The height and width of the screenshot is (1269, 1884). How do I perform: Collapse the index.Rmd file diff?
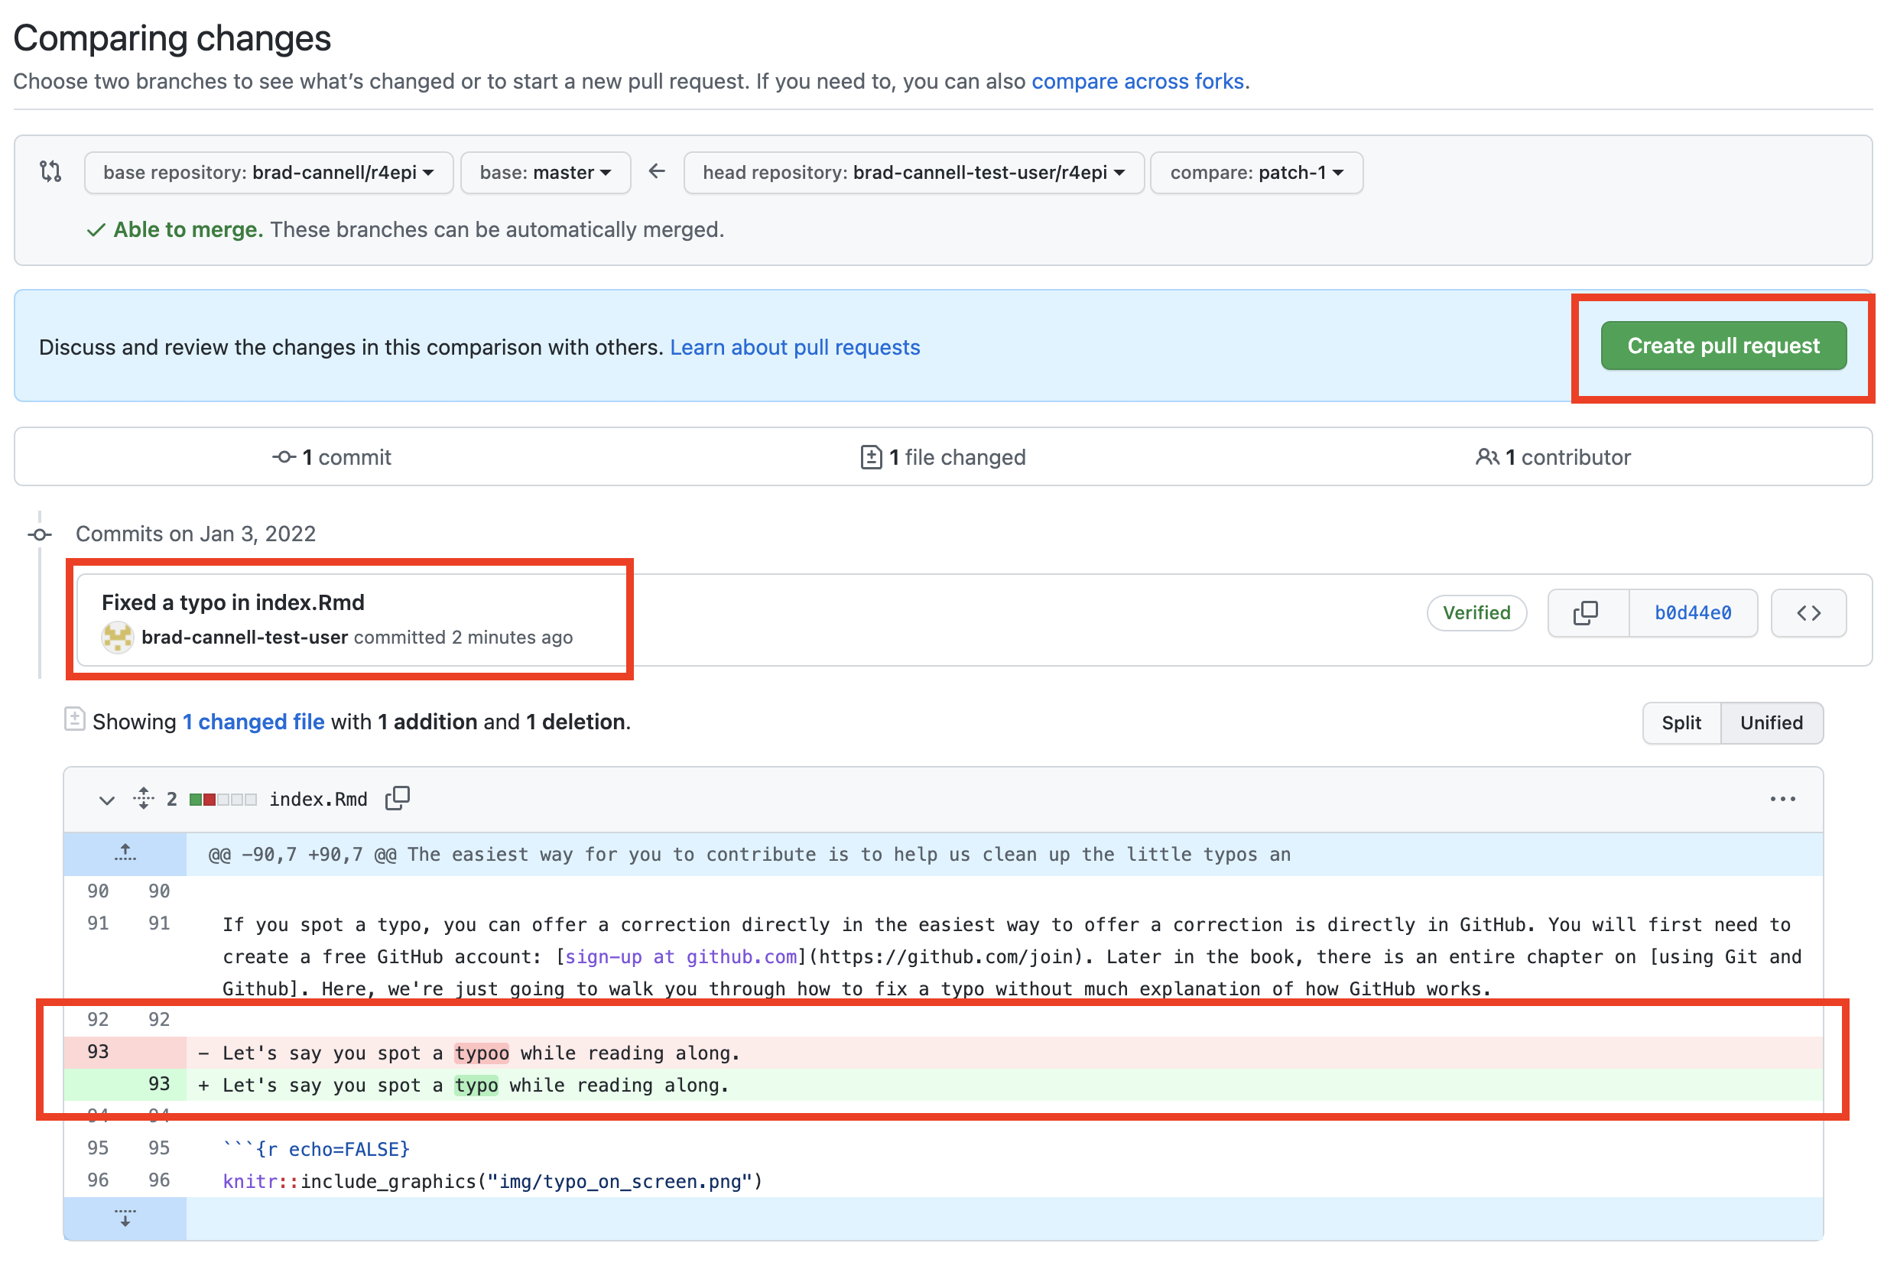(x=106, y=800)
